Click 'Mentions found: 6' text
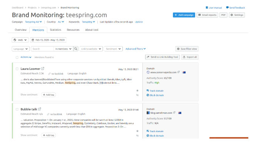The image size is (256, 147). pyautogui.click(x=44, y=57)
